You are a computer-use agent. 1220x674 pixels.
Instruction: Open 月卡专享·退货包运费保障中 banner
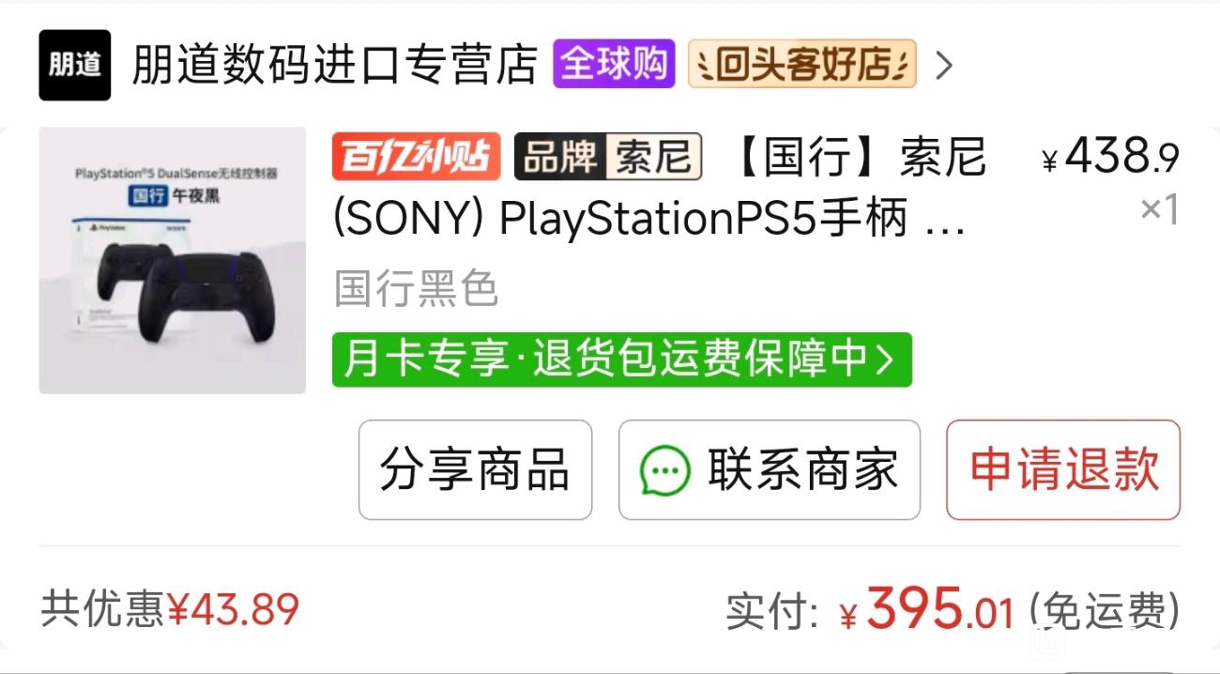pyautogui.click(x=621, y=360)
